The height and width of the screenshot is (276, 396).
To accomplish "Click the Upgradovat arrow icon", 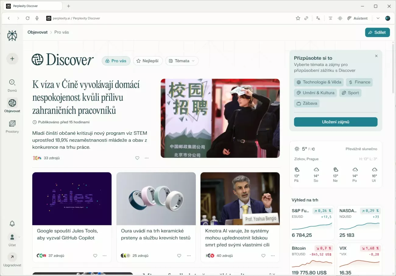I will click(12, 257).
